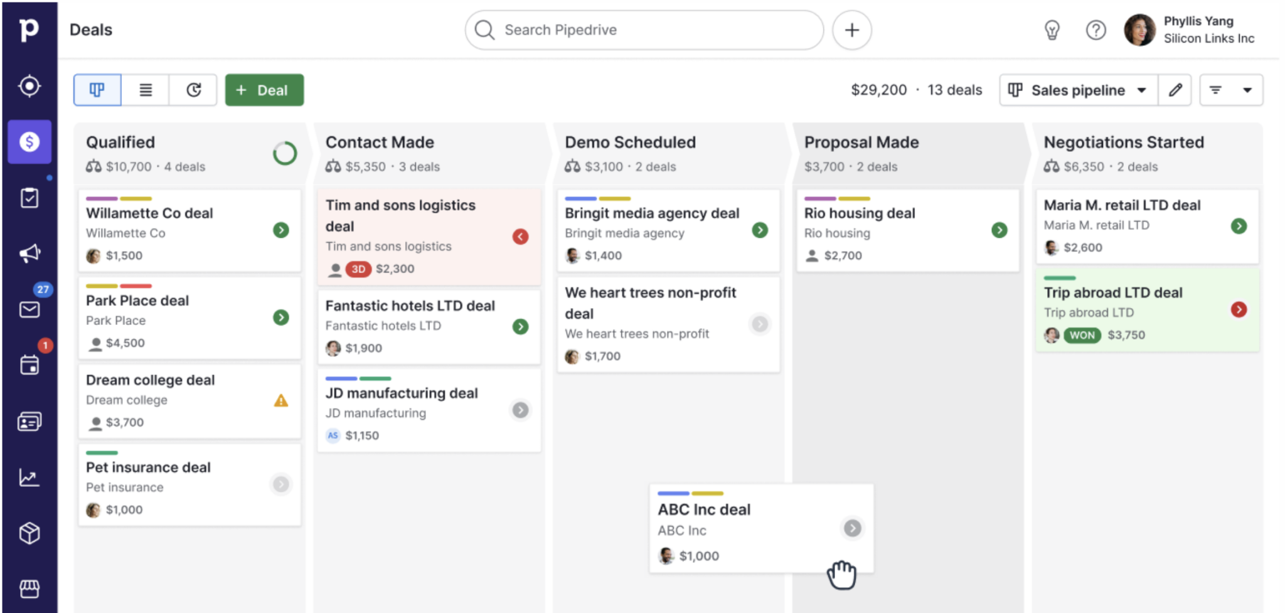This screenshot has width=1285, height=613.
Task: Click the Search Pipedrive field
Action: point(644,30)
